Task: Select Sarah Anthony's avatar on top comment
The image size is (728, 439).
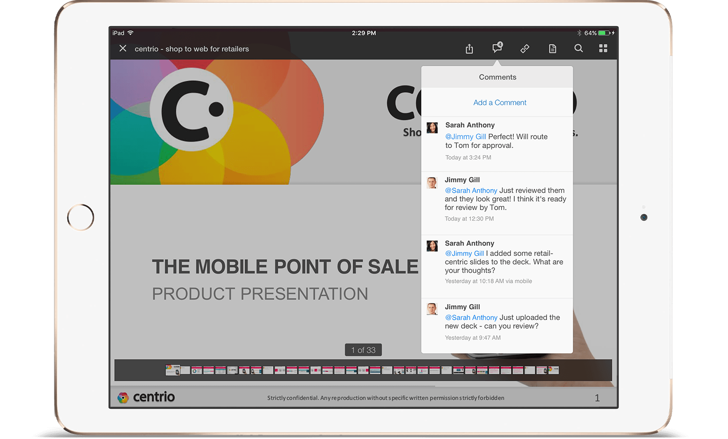Action: click(x=432, y=128)
